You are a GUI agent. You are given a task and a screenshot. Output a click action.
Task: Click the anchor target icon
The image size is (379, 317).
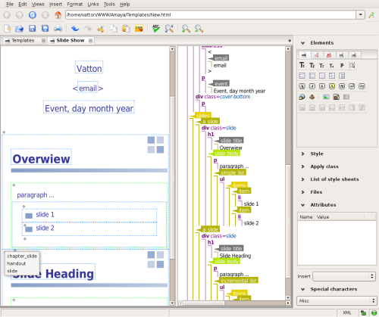coord(312,97)
